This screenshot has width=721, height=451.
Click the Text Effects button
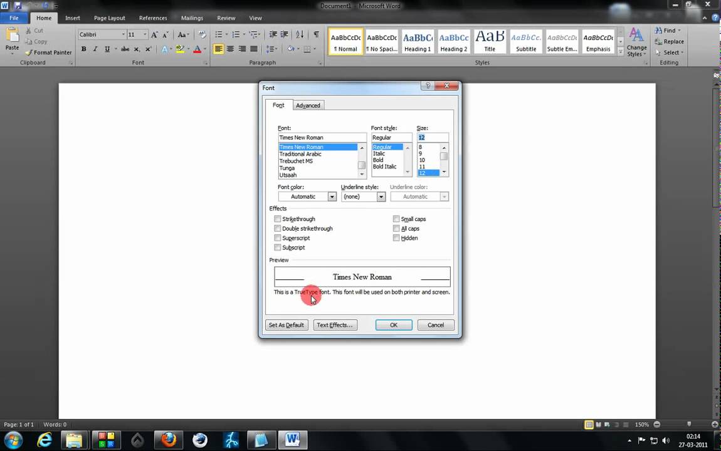coord(335,325)
